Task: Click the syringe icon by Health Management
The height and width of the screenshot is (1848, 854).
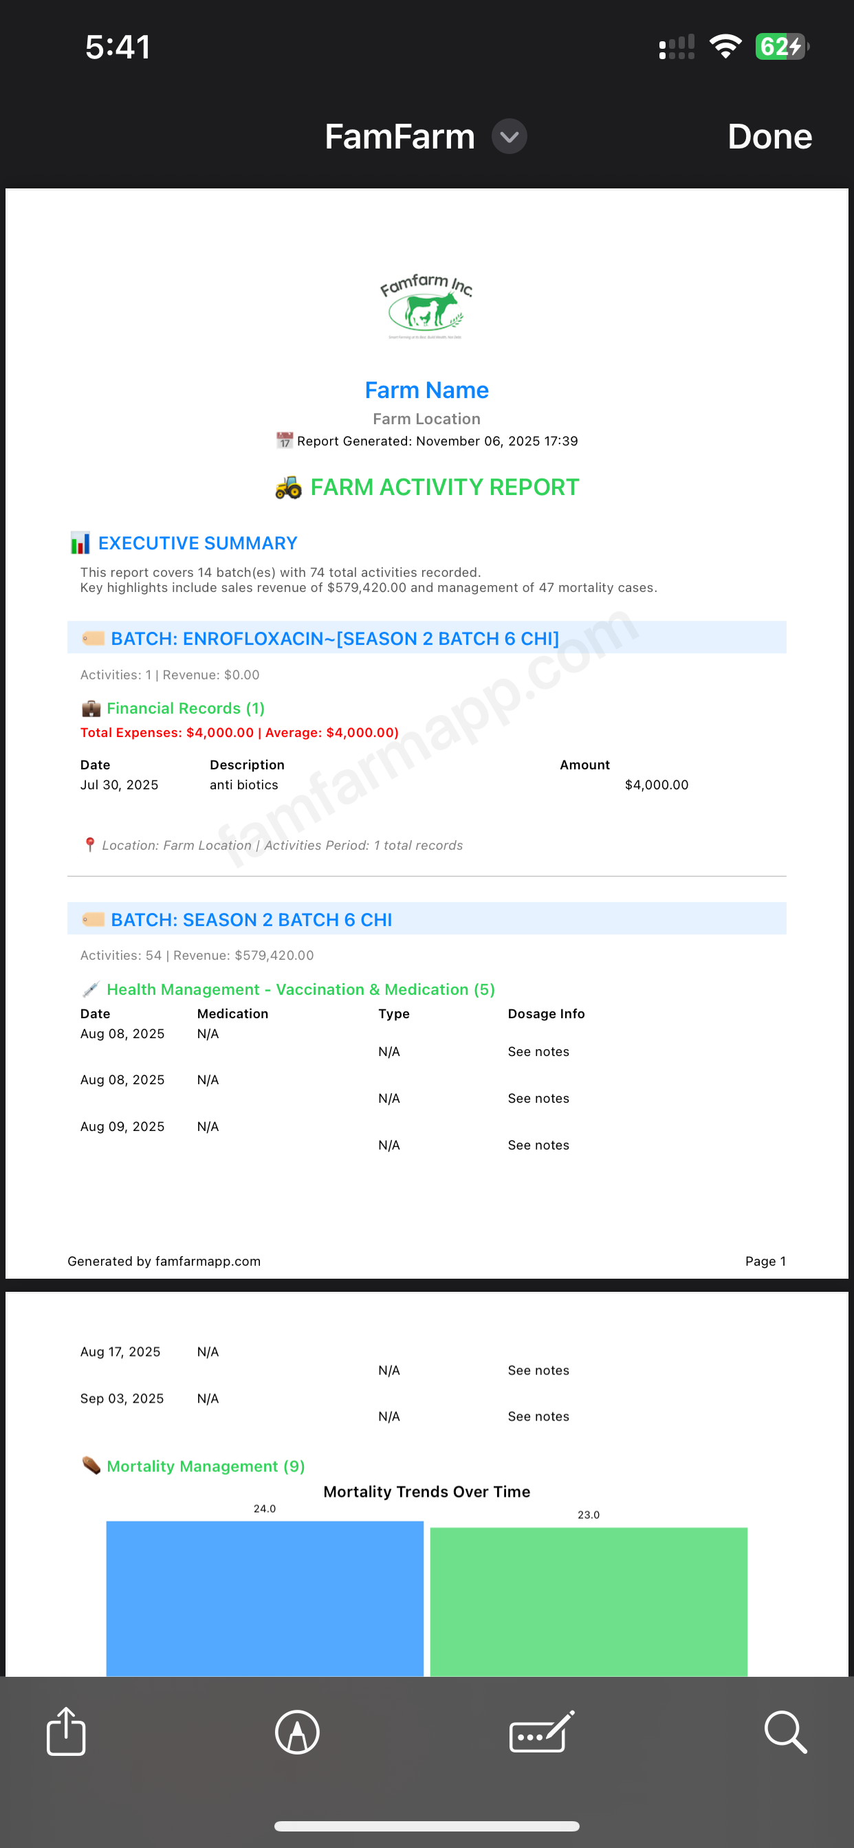Action: (x=91, y=990)
